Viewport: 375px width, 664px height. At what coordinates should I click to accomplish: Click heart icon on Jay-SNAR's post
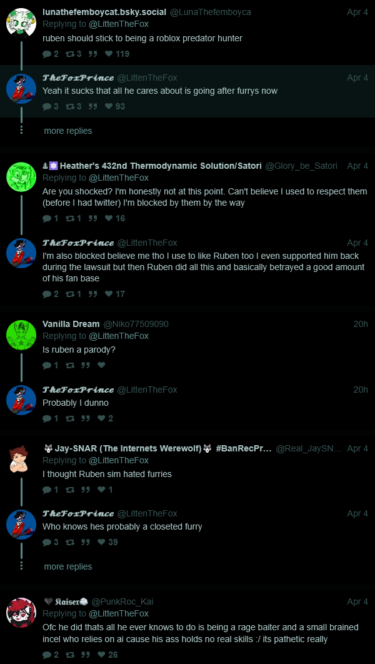tap(101, 490)
